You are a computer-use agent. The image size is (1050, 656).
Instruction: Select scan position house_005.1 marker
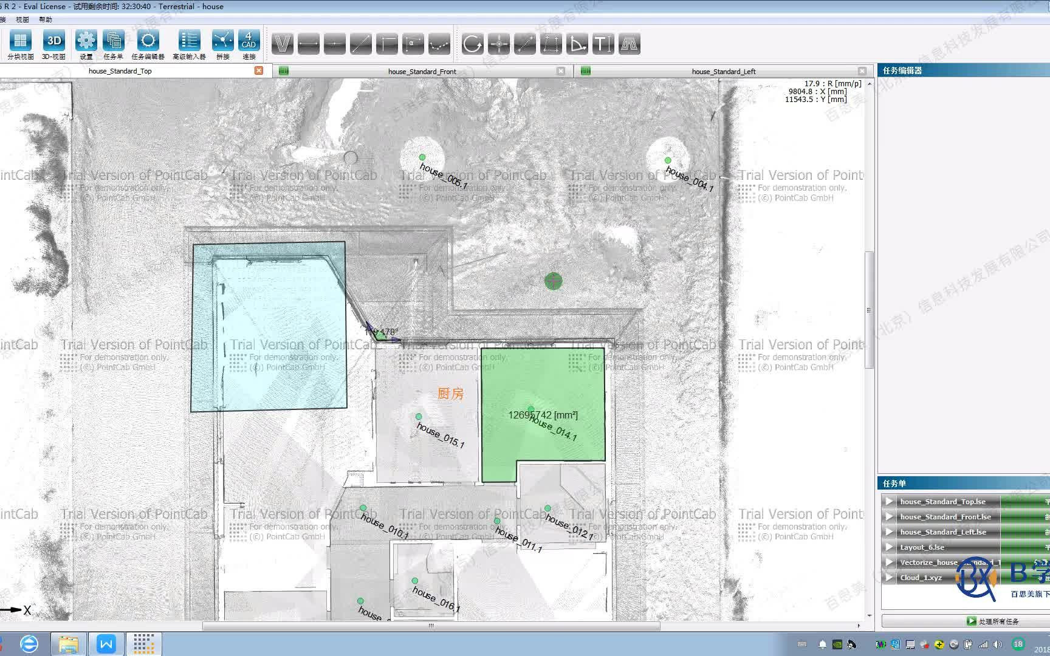[422, 157]
